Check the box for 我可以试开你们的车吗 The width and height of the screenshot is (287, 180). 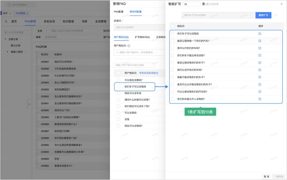coord(172,70)
